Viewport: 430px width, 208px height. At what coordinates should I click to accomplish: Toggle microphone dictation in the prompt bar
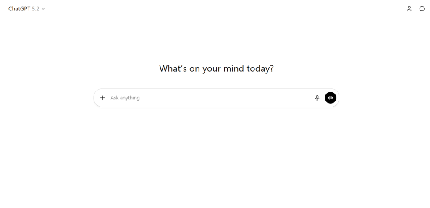[x=317, y=98]
